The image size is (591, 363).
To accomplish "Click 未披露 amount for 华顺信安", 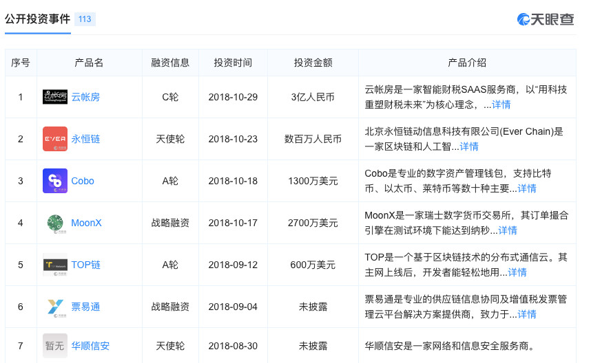I will tap(313, 346).
